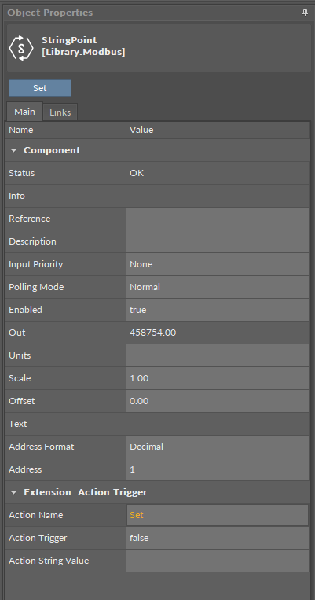Toggle the Action Trigger value false

pos(218,538)
